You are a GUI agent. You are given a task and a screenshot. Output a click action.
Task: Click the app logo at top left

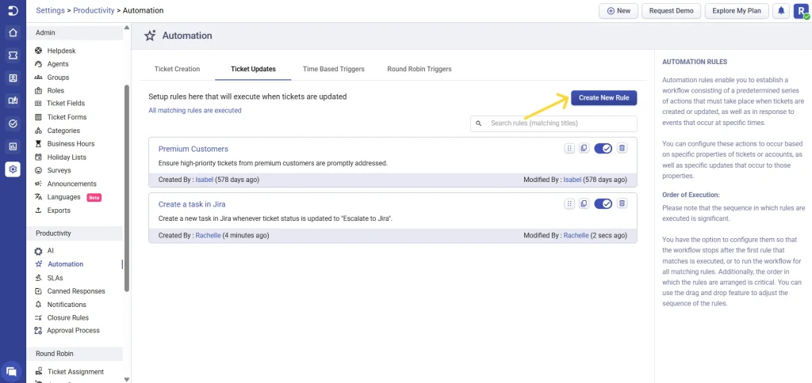(x=13, y=10)
